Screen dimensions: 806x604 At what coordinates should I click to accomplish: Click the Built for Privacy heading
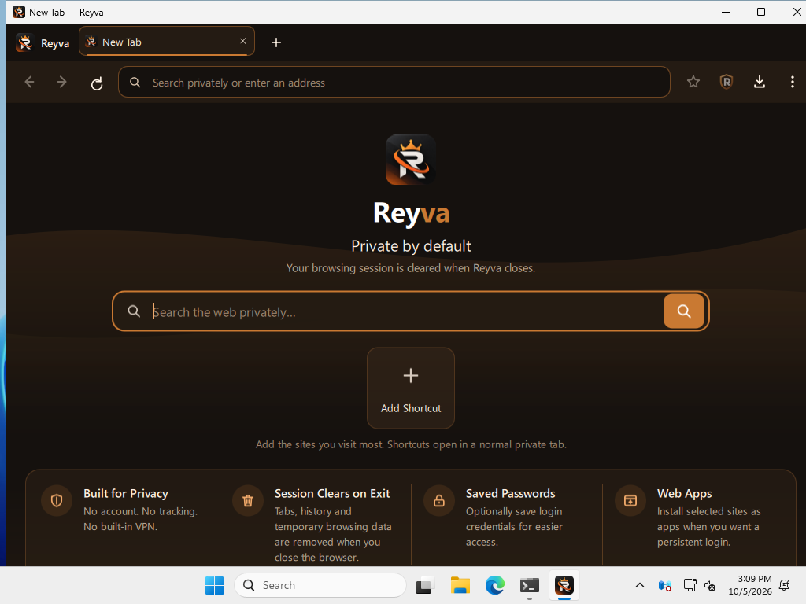126,494
